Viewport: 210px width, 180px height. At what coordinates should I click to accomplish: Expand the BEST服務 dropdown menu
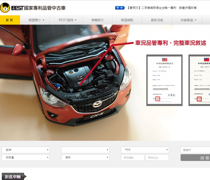point(67,20)
